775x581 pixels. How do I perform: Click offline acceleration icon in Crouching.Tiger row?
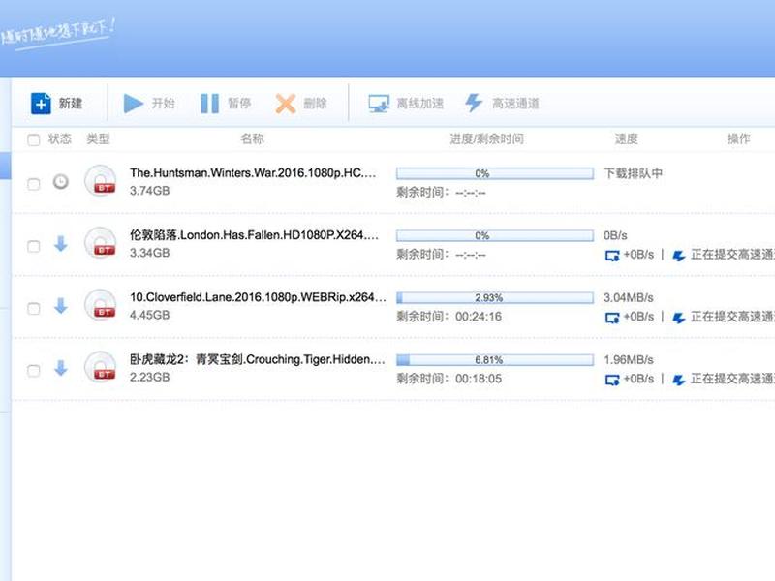click(612, 380)
